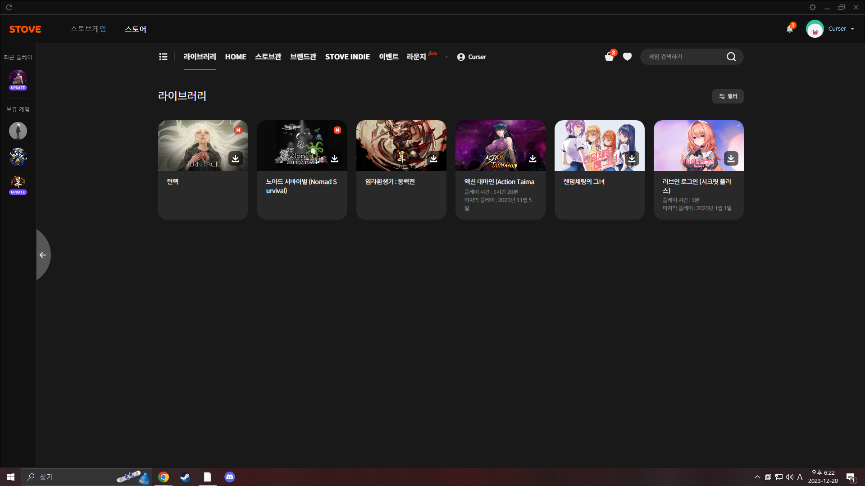The image size is (865, 486).
Task: Go to the HOME tab
Action: point(236,57)
